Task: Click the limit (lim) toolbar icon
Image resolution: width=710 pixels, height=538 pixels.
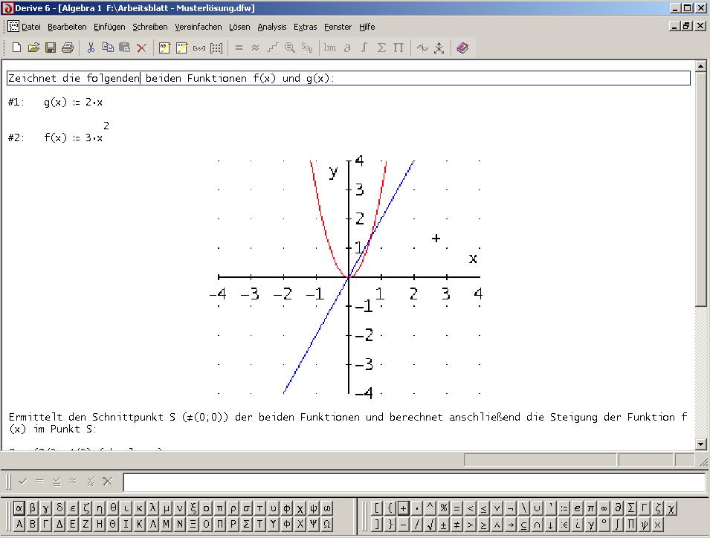Action: [x=329, y=48]
